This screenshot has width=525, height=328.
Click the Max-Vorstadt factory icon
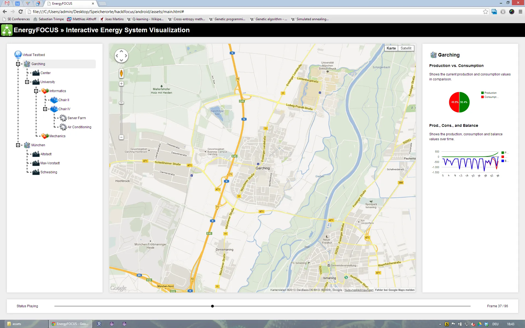(x=36, y=163)
